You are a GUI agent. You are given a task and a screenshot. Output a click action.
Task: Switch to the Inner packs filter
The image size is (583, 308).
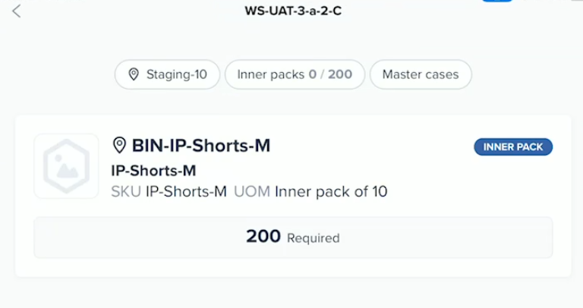tap(295, 74)
